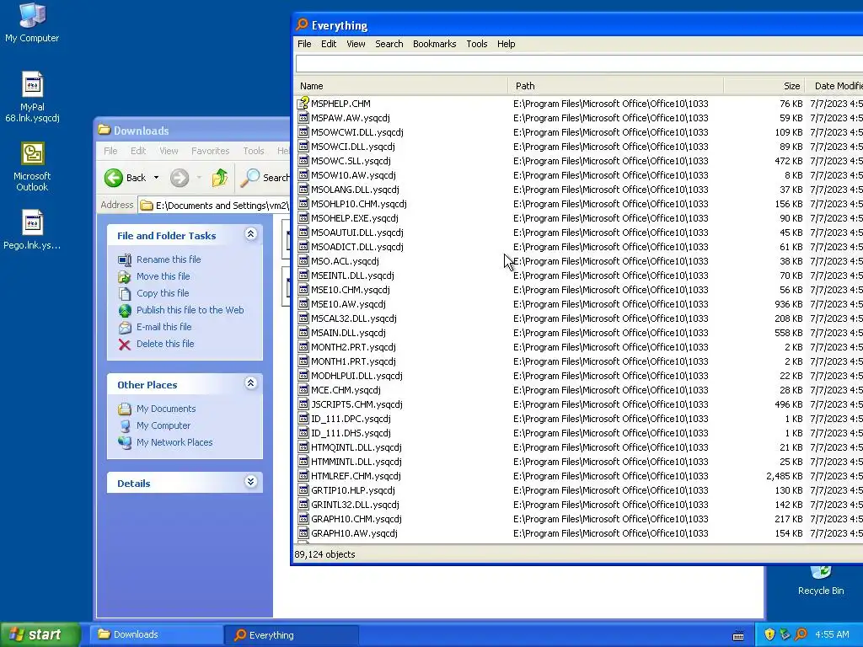Sort by Date Modified column header
The width and height of the screenshot is (863, 647).
[834, 86]
